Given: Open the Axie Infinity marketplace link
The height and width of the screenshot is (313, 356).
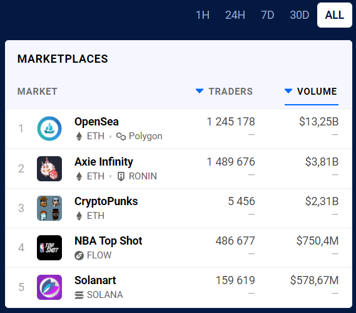Looking at the screenshot, I should pyautogui.click(x=104, y=162).
